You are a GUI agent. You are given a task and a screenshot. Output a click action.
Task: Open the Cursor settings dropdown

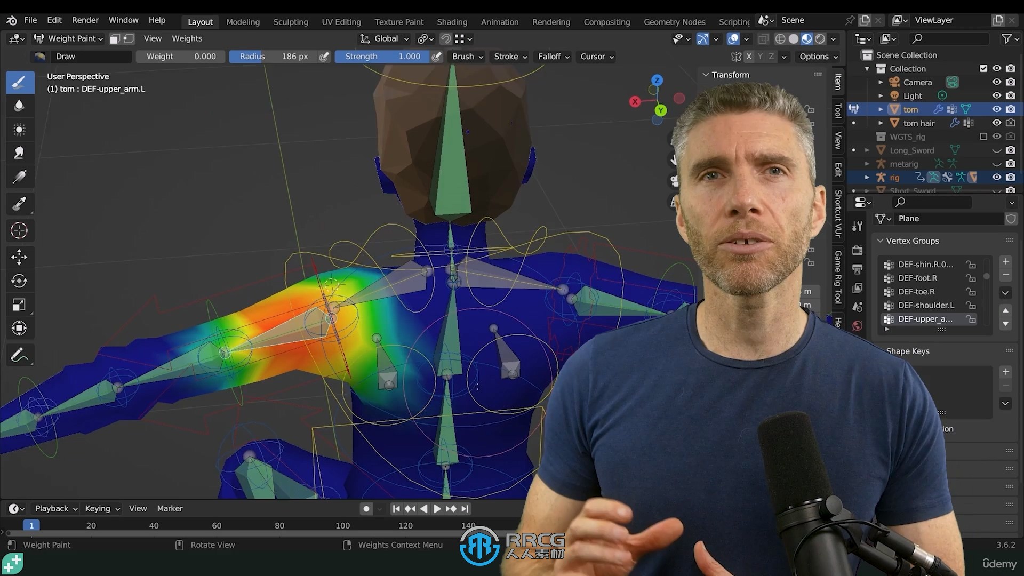coord(597,57)
